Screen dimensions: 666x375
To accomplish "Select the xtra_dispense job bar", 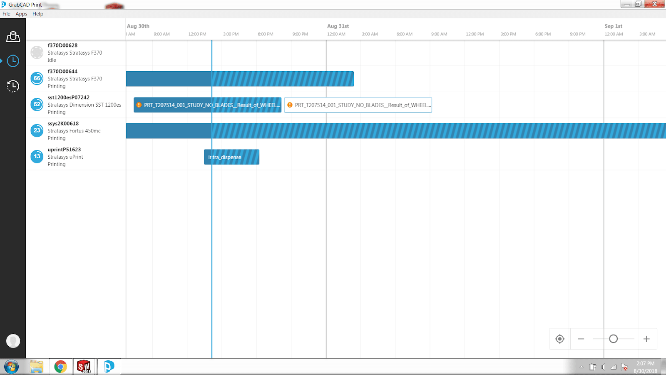I will coord(231,157).
